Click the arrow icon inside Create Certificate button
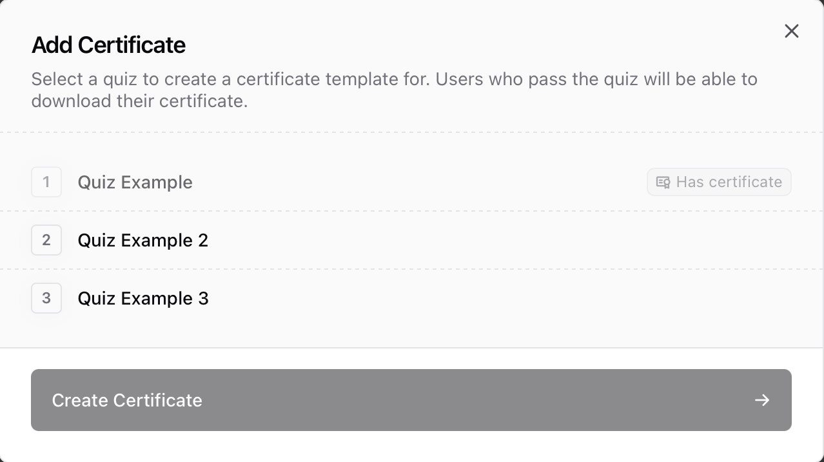Viewport: 824px width, 462px height. point(761,400)
